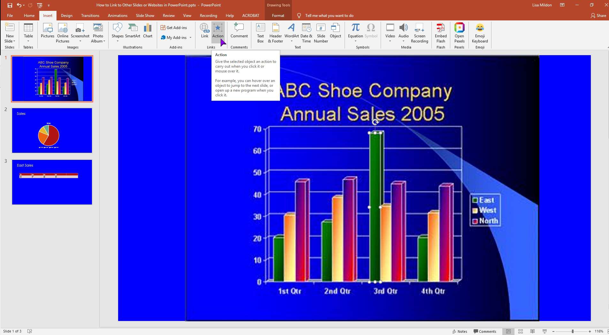The image size is (609, 335).
Task: Open Pexels add-in
Action: point(459,33)
